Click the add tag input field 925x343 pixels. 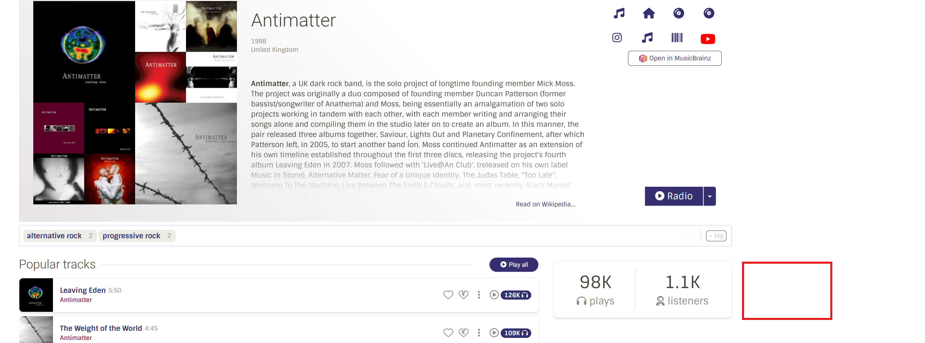click(716, 236)
